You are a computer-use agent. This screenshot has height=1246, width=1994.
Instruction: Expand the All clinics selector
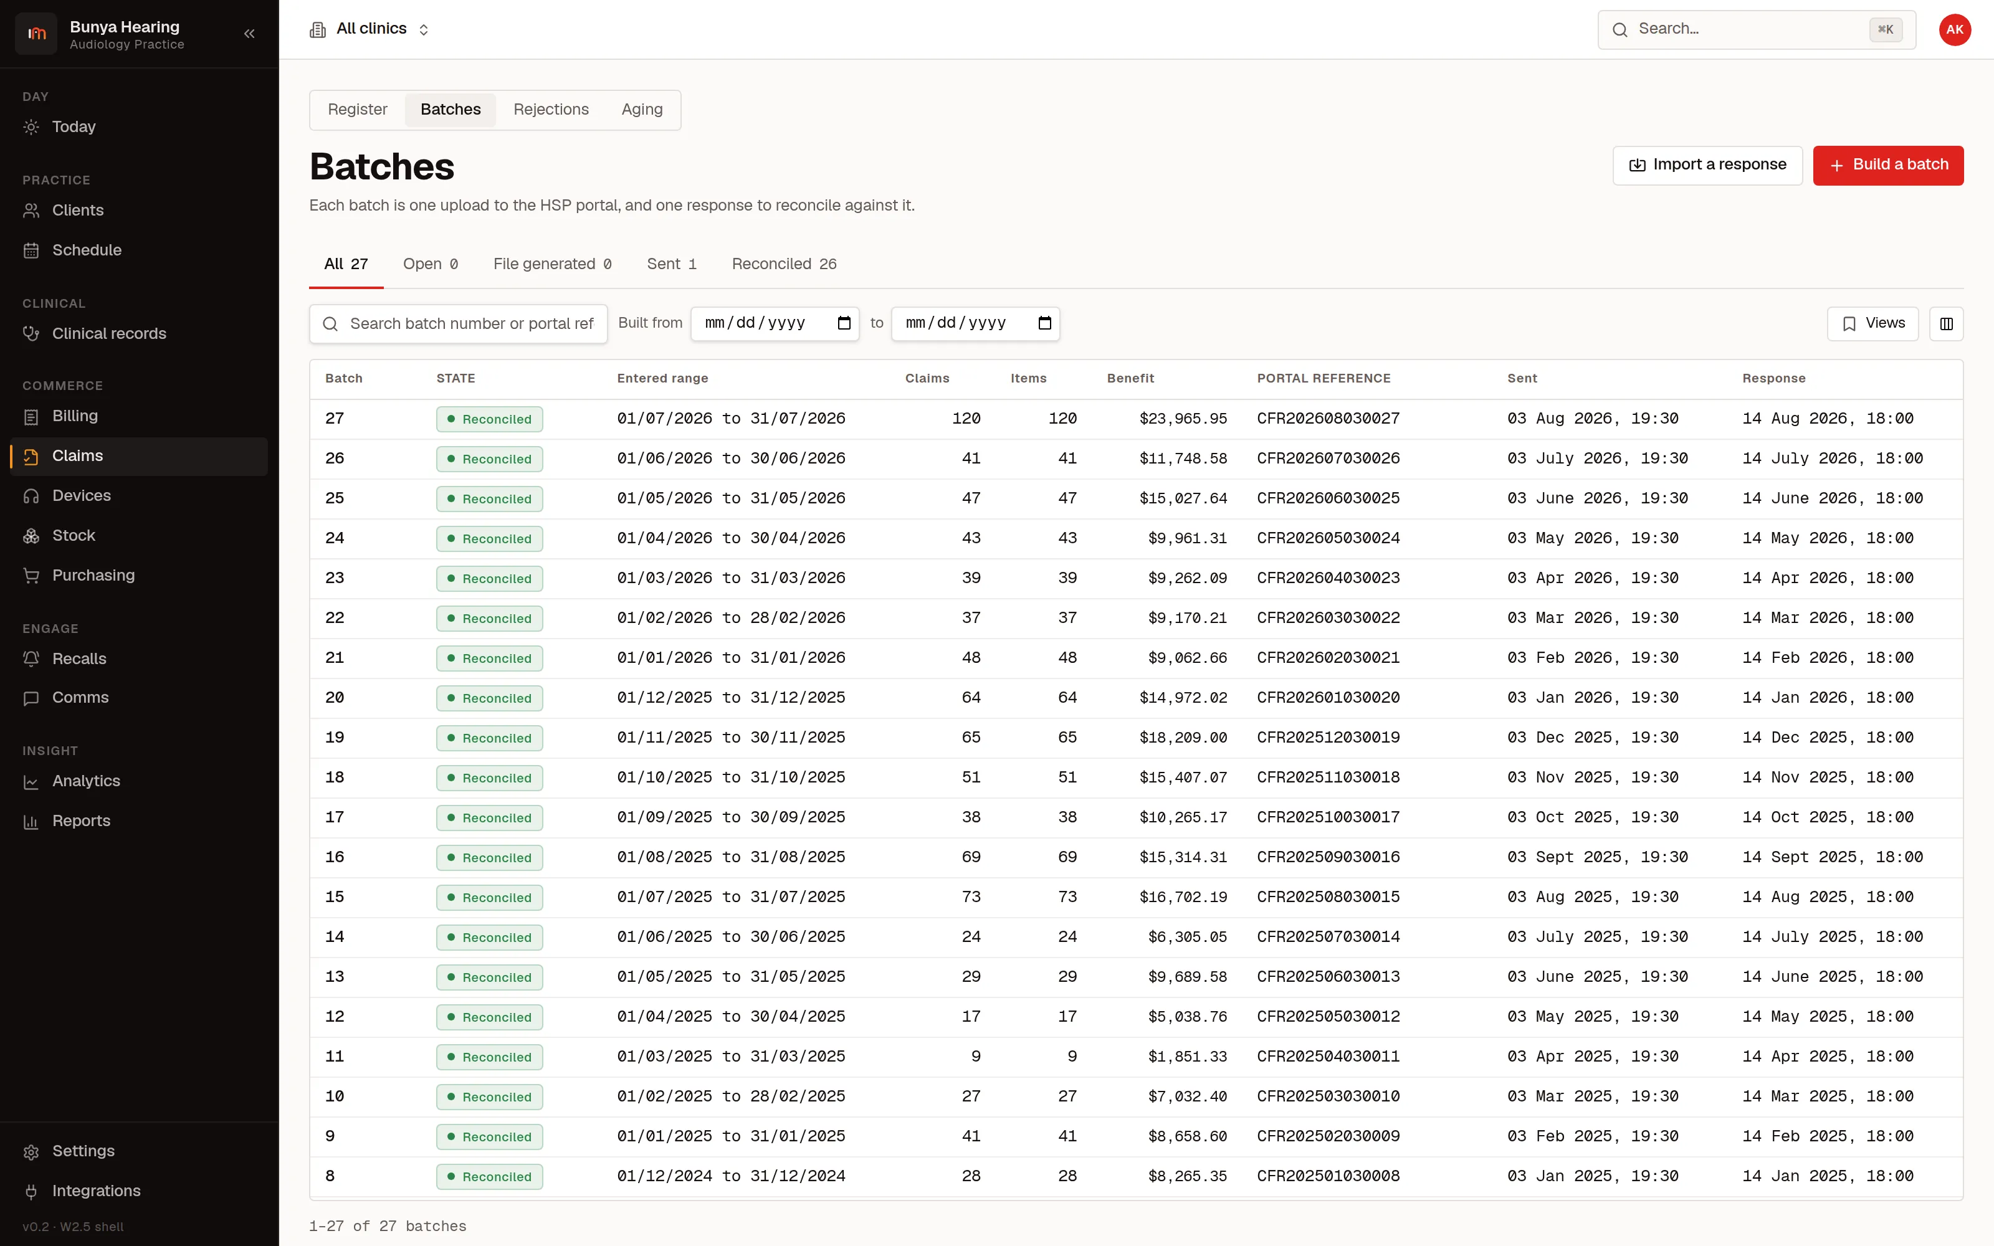(370, 30)
